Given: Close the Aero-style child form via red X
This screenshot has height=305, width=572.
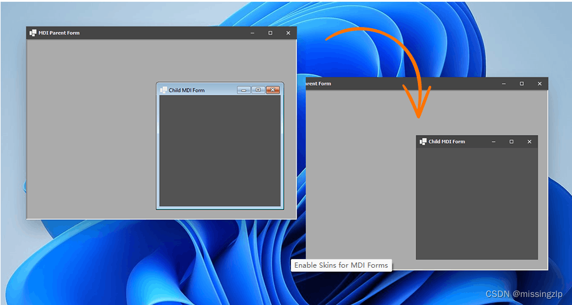Looking at the screenshot, I should point(273,90).
